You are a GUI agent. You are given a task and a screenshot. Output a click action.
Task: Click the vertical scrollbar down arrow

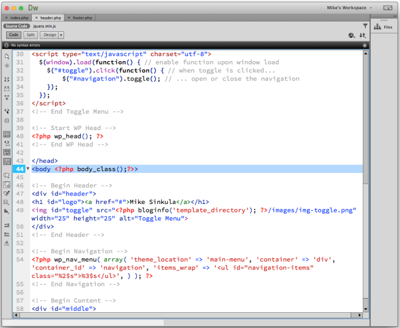[x=366, y=309]
